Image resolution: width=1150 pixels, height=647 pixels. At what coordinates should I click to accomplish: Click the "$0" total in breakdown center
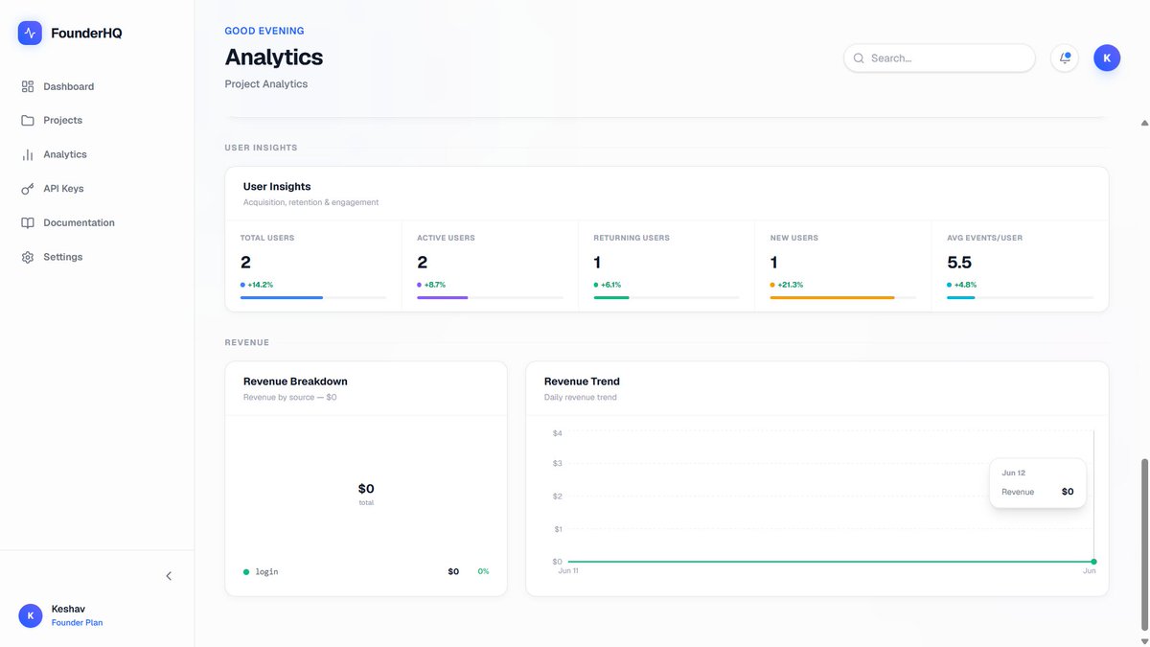pyautogui.click(x=366, y=489)
